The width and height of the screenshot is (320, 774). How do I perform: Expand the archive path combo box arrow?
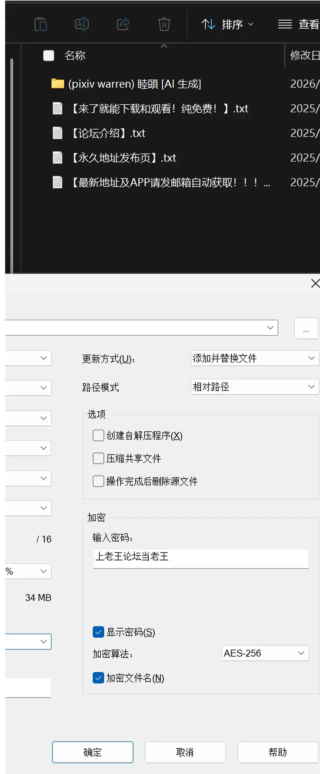pyautogui.click(x=270, y=328)
